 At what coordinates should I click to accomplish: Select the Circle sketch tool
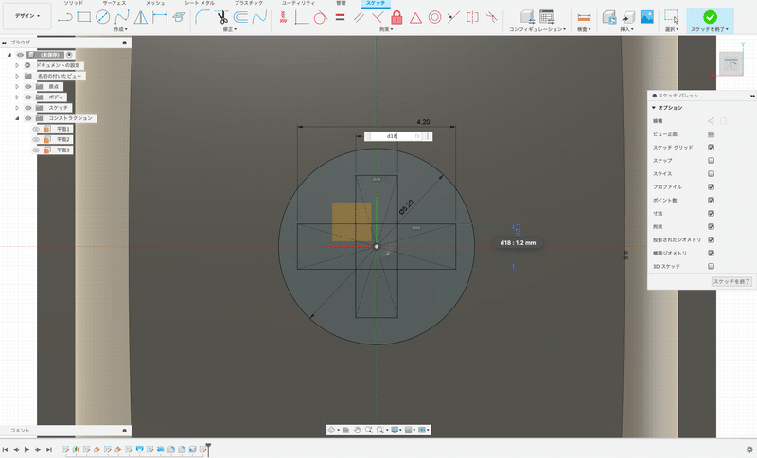[x=103, y=17]
